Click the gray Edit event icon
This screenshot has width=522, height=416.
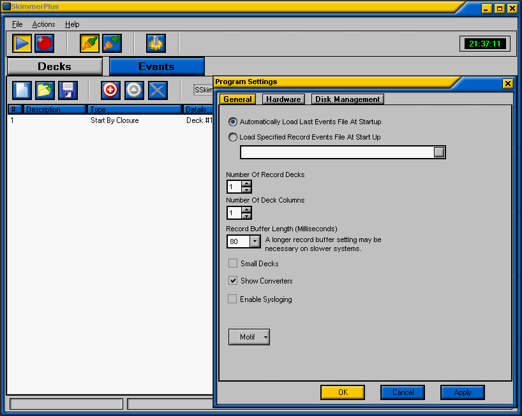coord(134,90)
